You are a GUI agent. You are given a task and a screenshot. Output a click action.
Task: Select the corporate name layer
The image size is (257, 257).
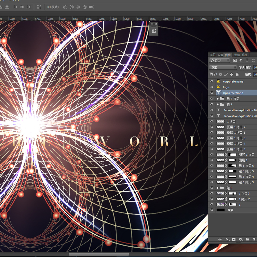point(232,81)
